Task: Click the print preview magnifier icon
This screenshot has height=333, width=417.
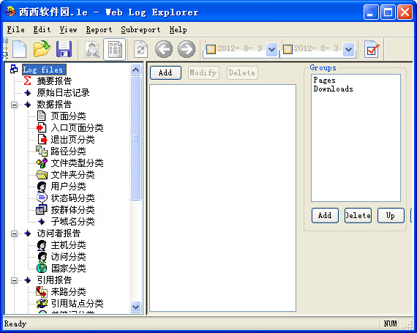Action: [x=92, y=50]
